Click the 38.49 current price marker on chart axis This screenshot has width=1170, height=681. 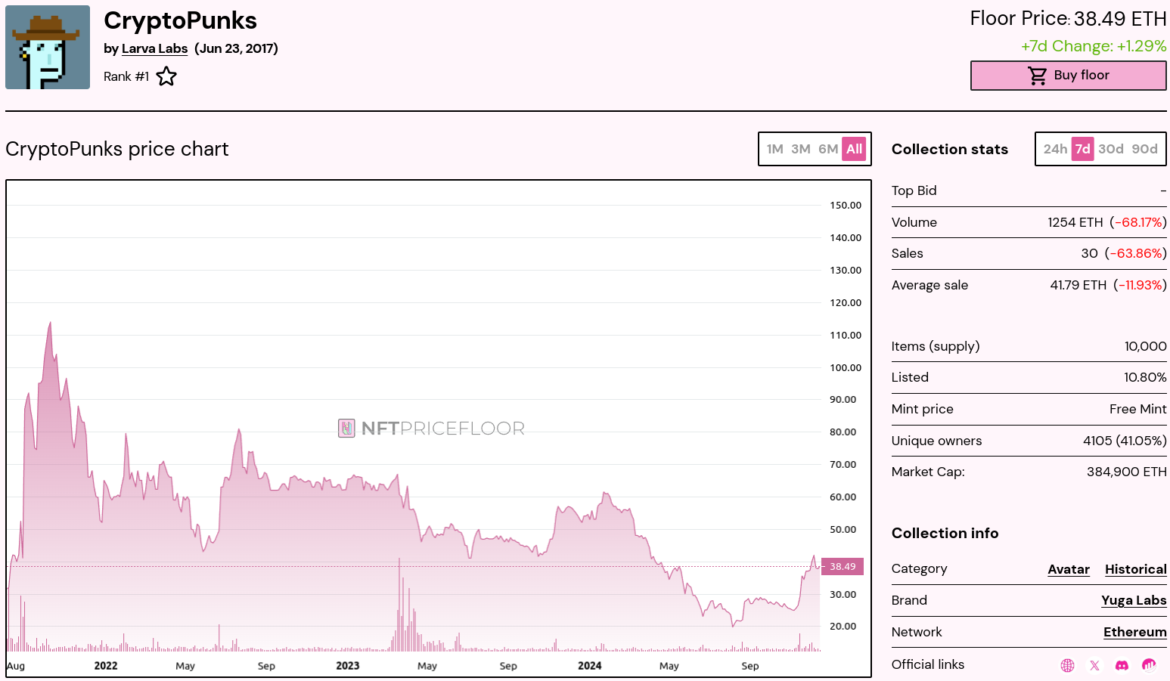pos(843,566)
